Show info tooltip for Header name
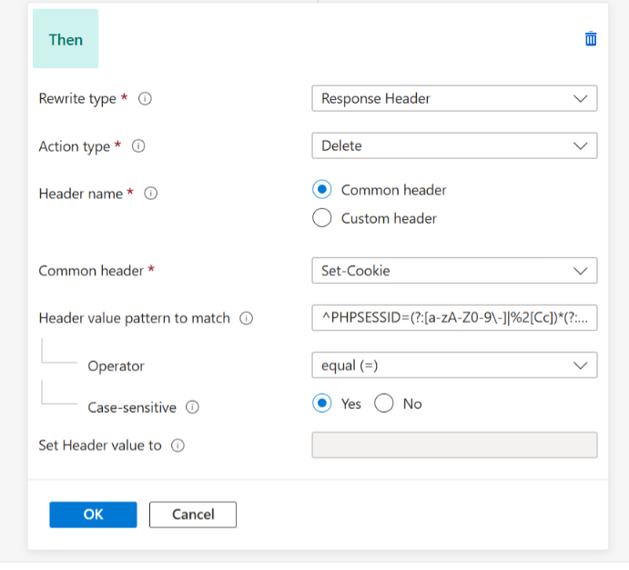This screenshot has width=629, height=570. pos(151,194)
